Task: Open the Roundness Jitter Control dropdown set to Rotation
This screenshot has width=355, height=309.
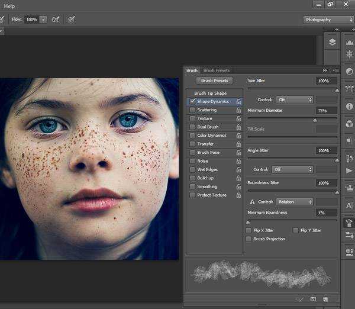Action: pos(294,202)
